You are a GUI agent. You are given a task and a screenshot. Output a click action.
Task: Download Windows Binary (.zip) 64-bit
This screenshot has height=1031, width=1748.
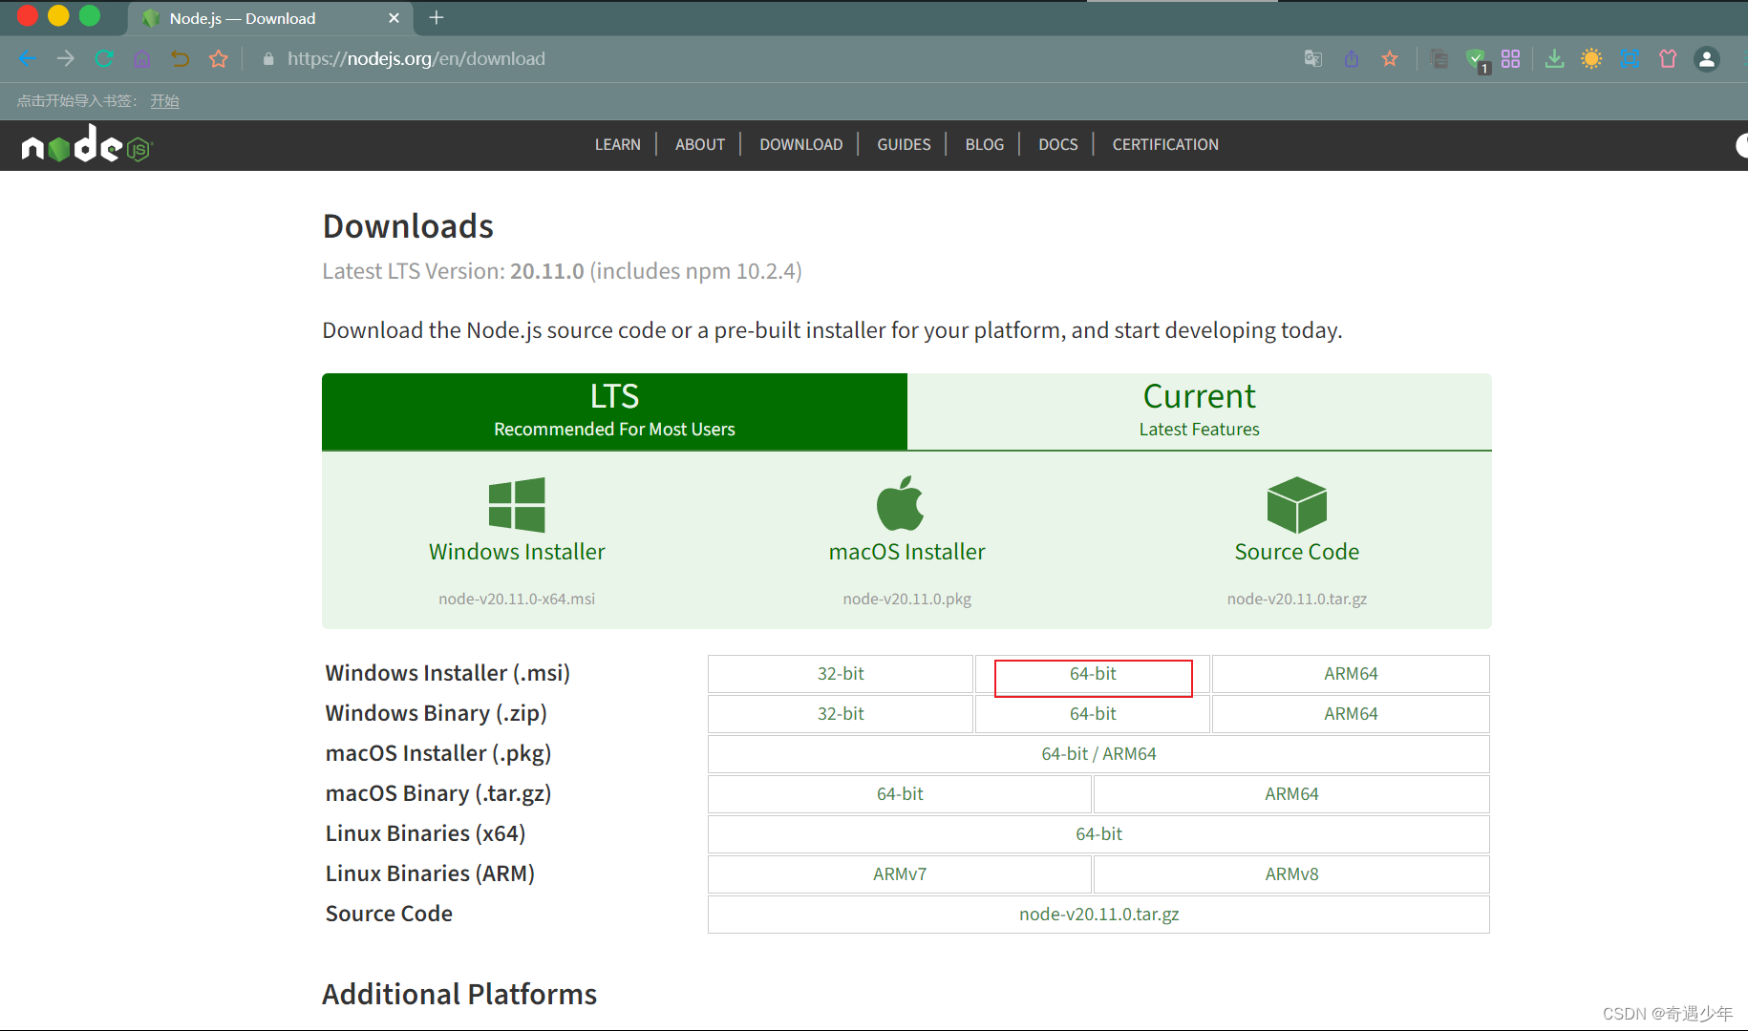pos(1093,714)
